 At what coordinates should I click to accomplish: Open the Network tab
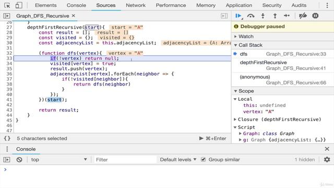pyautogui.click(x=136, y=5)
